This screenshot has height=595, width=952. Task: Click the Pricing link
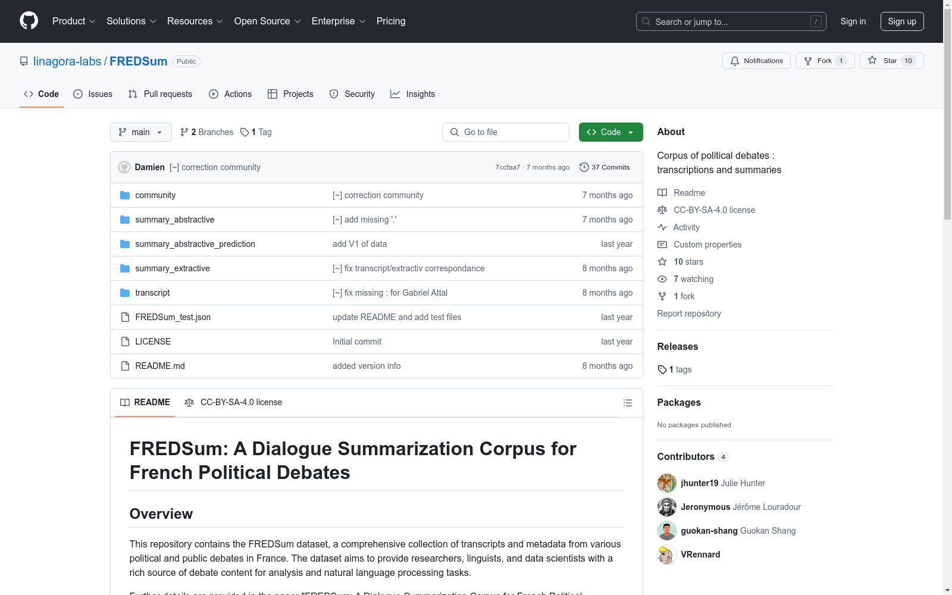(391, 21)
